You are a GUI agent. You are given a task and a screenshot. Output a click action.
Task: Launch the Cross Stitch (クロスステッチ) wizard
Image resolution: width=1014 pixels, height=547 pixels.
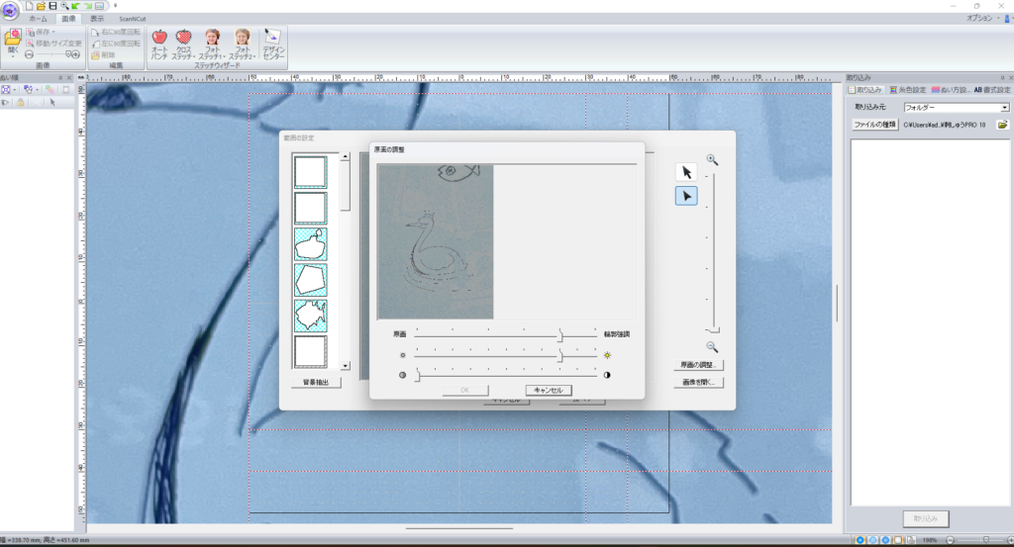(184, 46)
